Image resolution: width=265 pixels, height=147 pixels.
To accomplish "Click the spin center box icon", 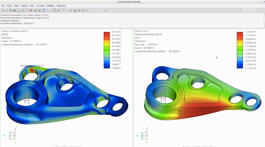I will (x=63, y=11).
